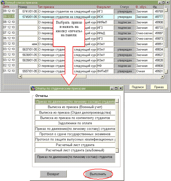Click faculty cell ИИЯиЛ
The width and height of the screenshot is (171, 181).
105,22
